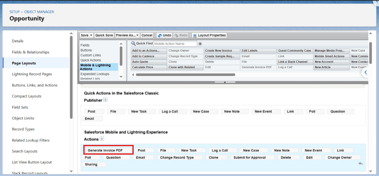
Task: Select Mobile & Lightning Actions palette category
Action: (99, 67)
